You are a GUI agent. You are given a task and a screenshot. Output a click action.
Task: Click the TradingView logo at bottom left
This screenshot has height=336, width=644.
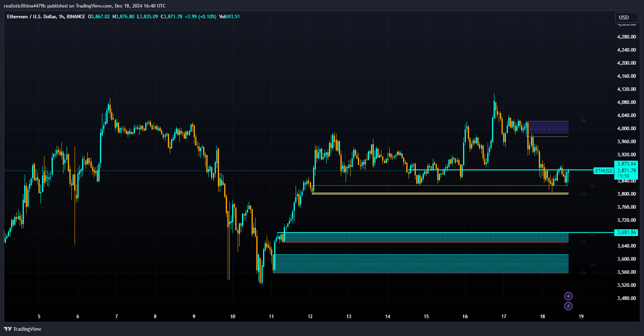click(x=23, y=329)
